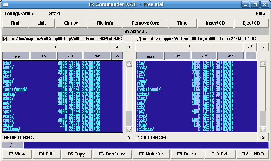
Task: Sort left panel by size
Action: point(44,56)
